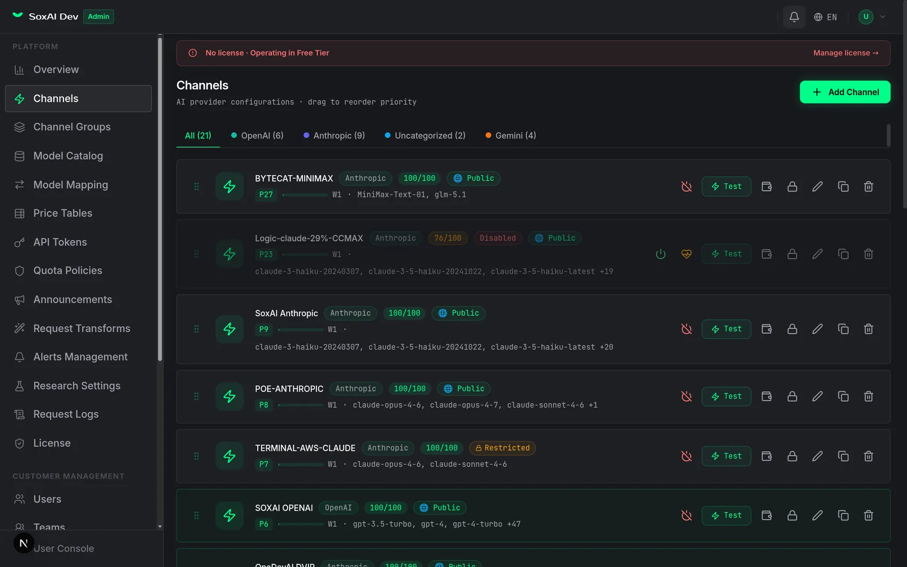Disable the POE-ANTHROPIC channel via power icon
This screenshot has width=907, height=567.
[687, 396]
